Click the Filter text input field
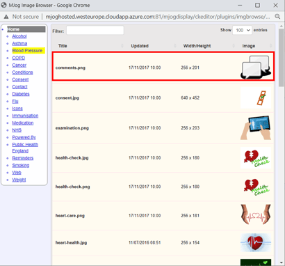The width and height of the screenshot is (285, 266). click(95, 31)
